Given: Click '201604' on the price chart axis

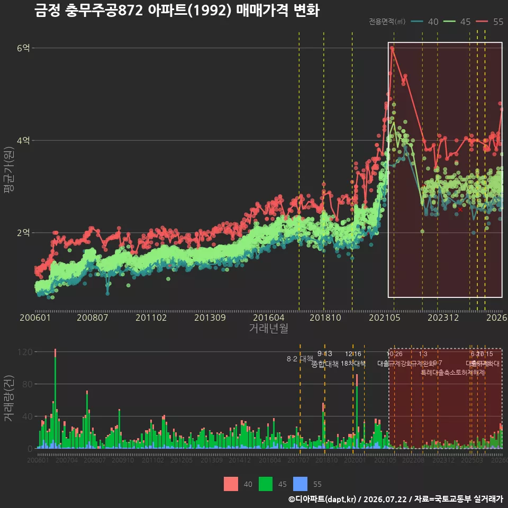Looking at the screenshot, I should (269, 317).
